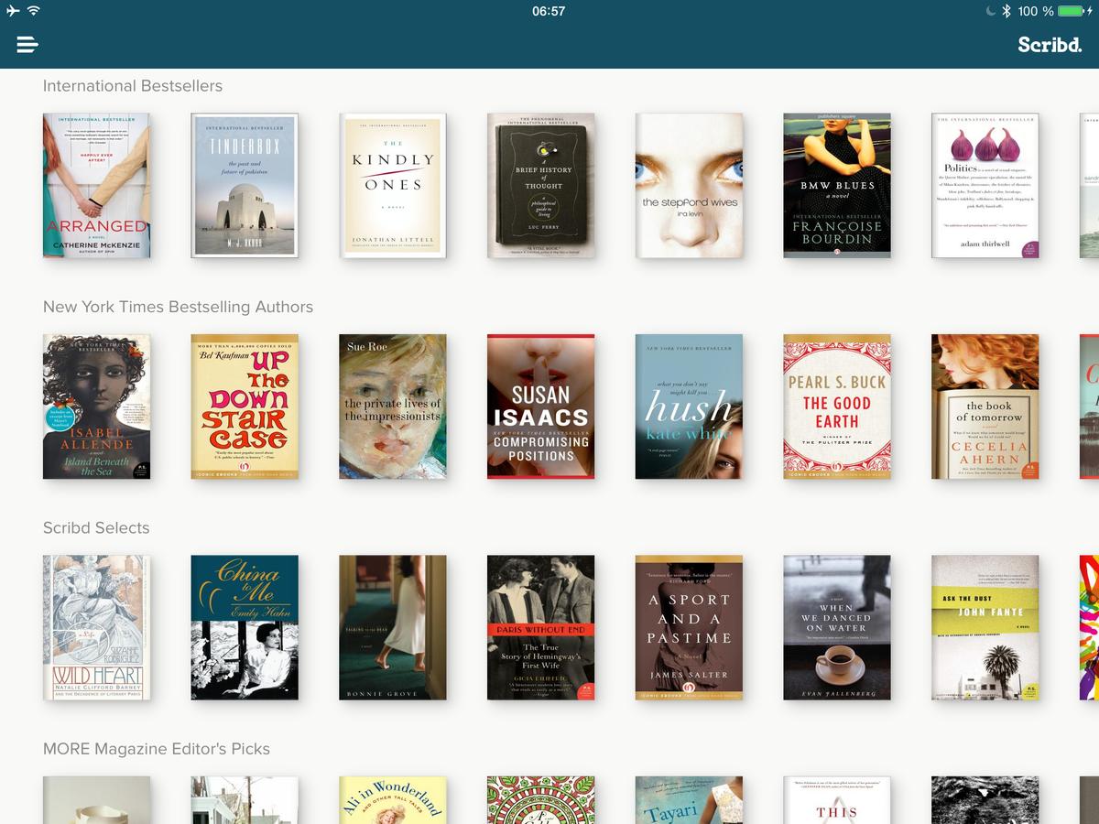Tap the airplane mode icon in status bar

tap(12, 11)
